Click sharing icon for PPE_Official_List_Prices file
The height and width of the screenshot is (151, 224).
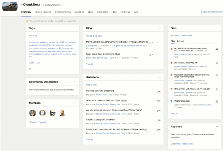(217, 89)
